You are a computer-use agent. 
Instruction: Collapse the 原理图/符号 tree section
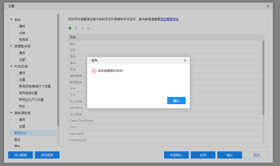[x=11, y=46]
